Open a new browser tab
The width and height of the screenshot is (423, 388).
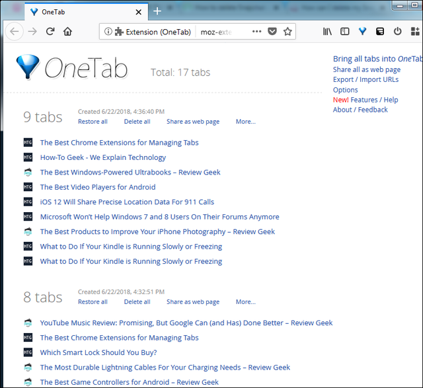click(x=157, y=11)
